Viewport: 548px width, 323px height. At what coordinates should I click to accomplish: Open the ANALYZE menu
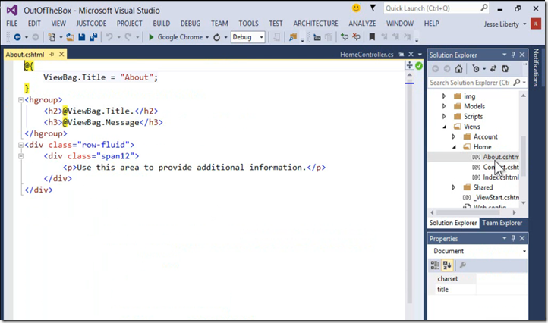click(x=362, y=24)
